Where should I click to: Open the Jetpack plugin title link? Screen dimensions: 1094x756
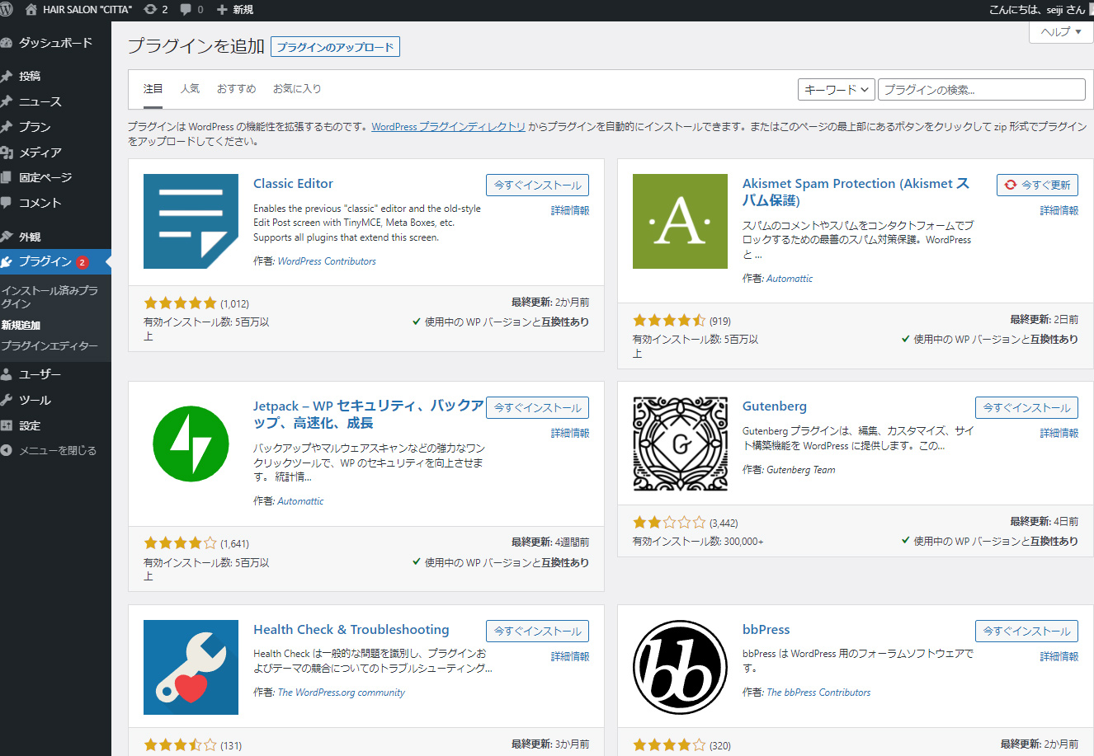368,415
